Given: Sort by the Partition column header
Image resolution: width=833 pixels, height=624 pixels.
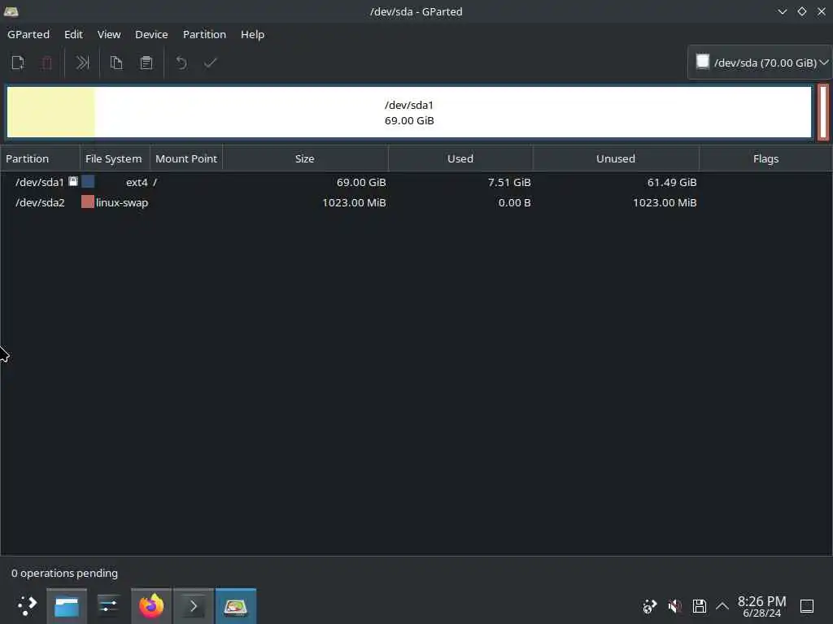Looking at the screenshot, I should coord(40,158).
